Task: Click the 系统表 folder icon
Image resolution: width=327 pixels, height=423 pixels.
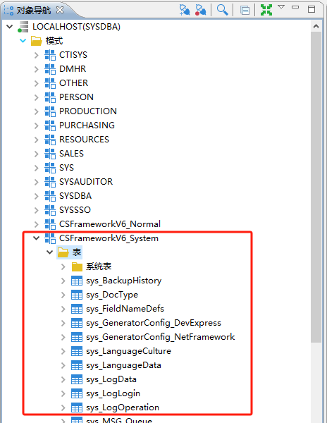Action: coord(77,266)
